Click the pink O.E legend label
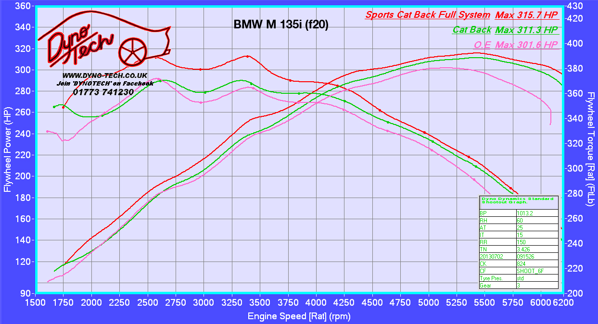The width and height of the screenshot is (598, 324). (x=482, y=45)
